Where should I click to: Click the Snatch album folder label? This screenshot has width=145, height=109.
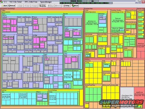[x=27, y=35]
